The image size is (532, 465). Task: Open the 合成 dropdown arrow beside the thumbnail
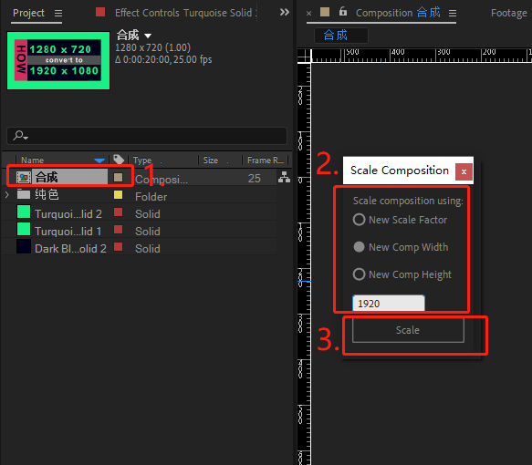(x=148, y=36)
